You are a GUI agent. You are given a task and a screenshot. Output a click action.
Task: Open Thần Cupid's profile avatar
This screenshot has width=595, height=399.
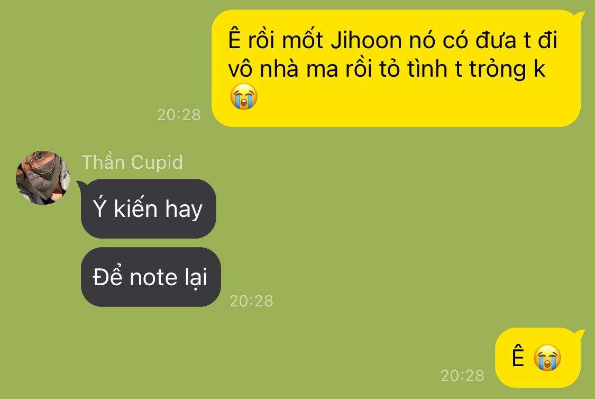(x=43, y=178)
